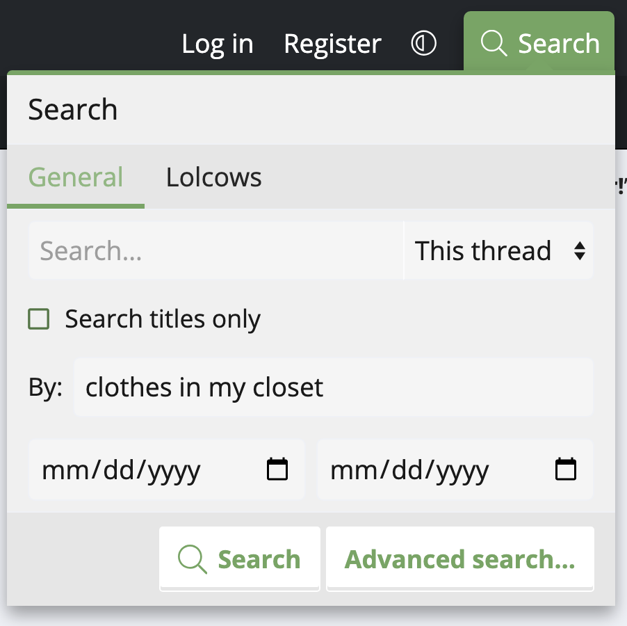Open the calendar picker for the start date
This screenshot has height=626, width=627.
click(277, 470)
